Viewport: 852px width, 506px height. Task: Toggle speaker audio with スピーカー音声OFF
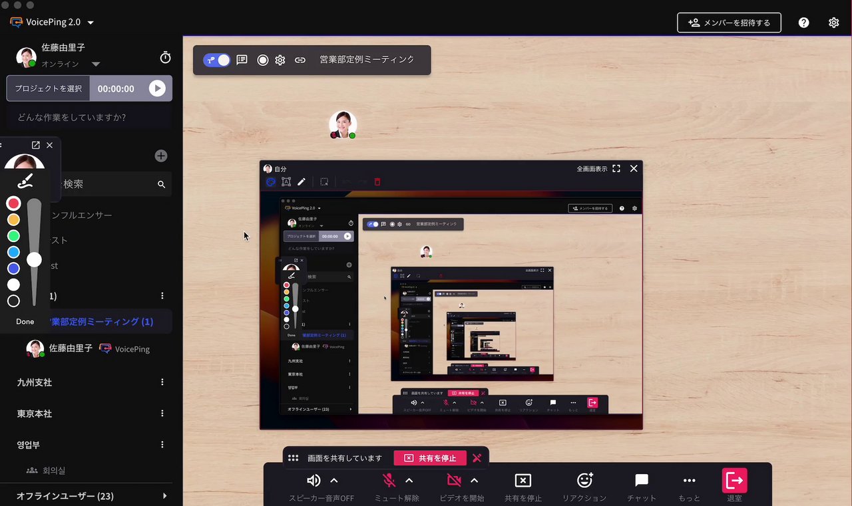tap(314, 481)
